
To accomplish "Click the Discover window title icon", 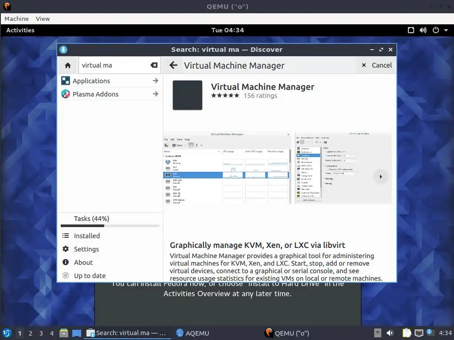I will [63, 50].
